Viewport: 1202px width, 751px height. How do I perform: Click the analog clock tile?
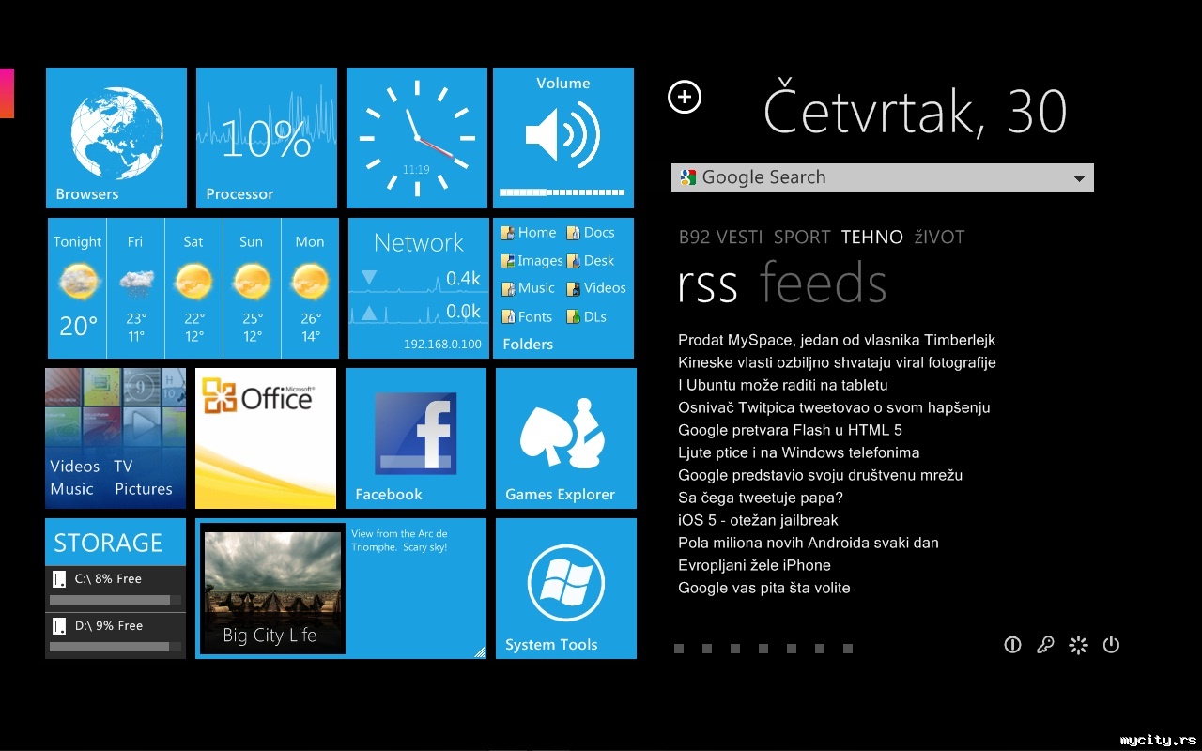click(x=417, y=138)
